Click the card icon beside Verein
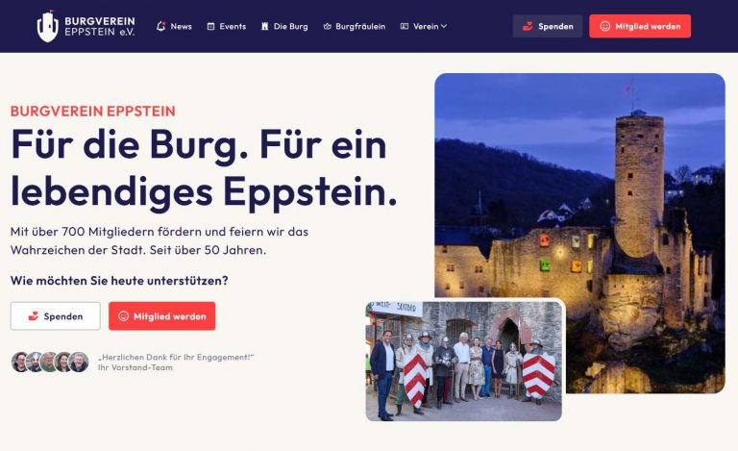Viewport: 738px width, 451px height. 405,26
